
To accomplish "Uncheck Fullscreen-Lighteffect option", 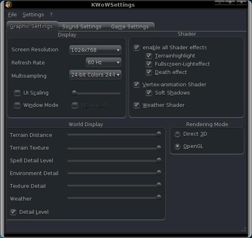I will 149,64.
